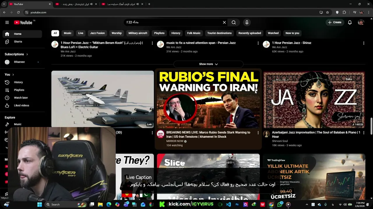Screen dimensions: 373x209
Task: Open MIRROR NOW channel link
Action: coord(175,141)
